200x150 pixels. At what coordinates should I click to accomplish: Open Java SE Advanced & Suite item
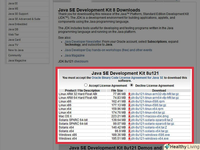coord(27,19)
